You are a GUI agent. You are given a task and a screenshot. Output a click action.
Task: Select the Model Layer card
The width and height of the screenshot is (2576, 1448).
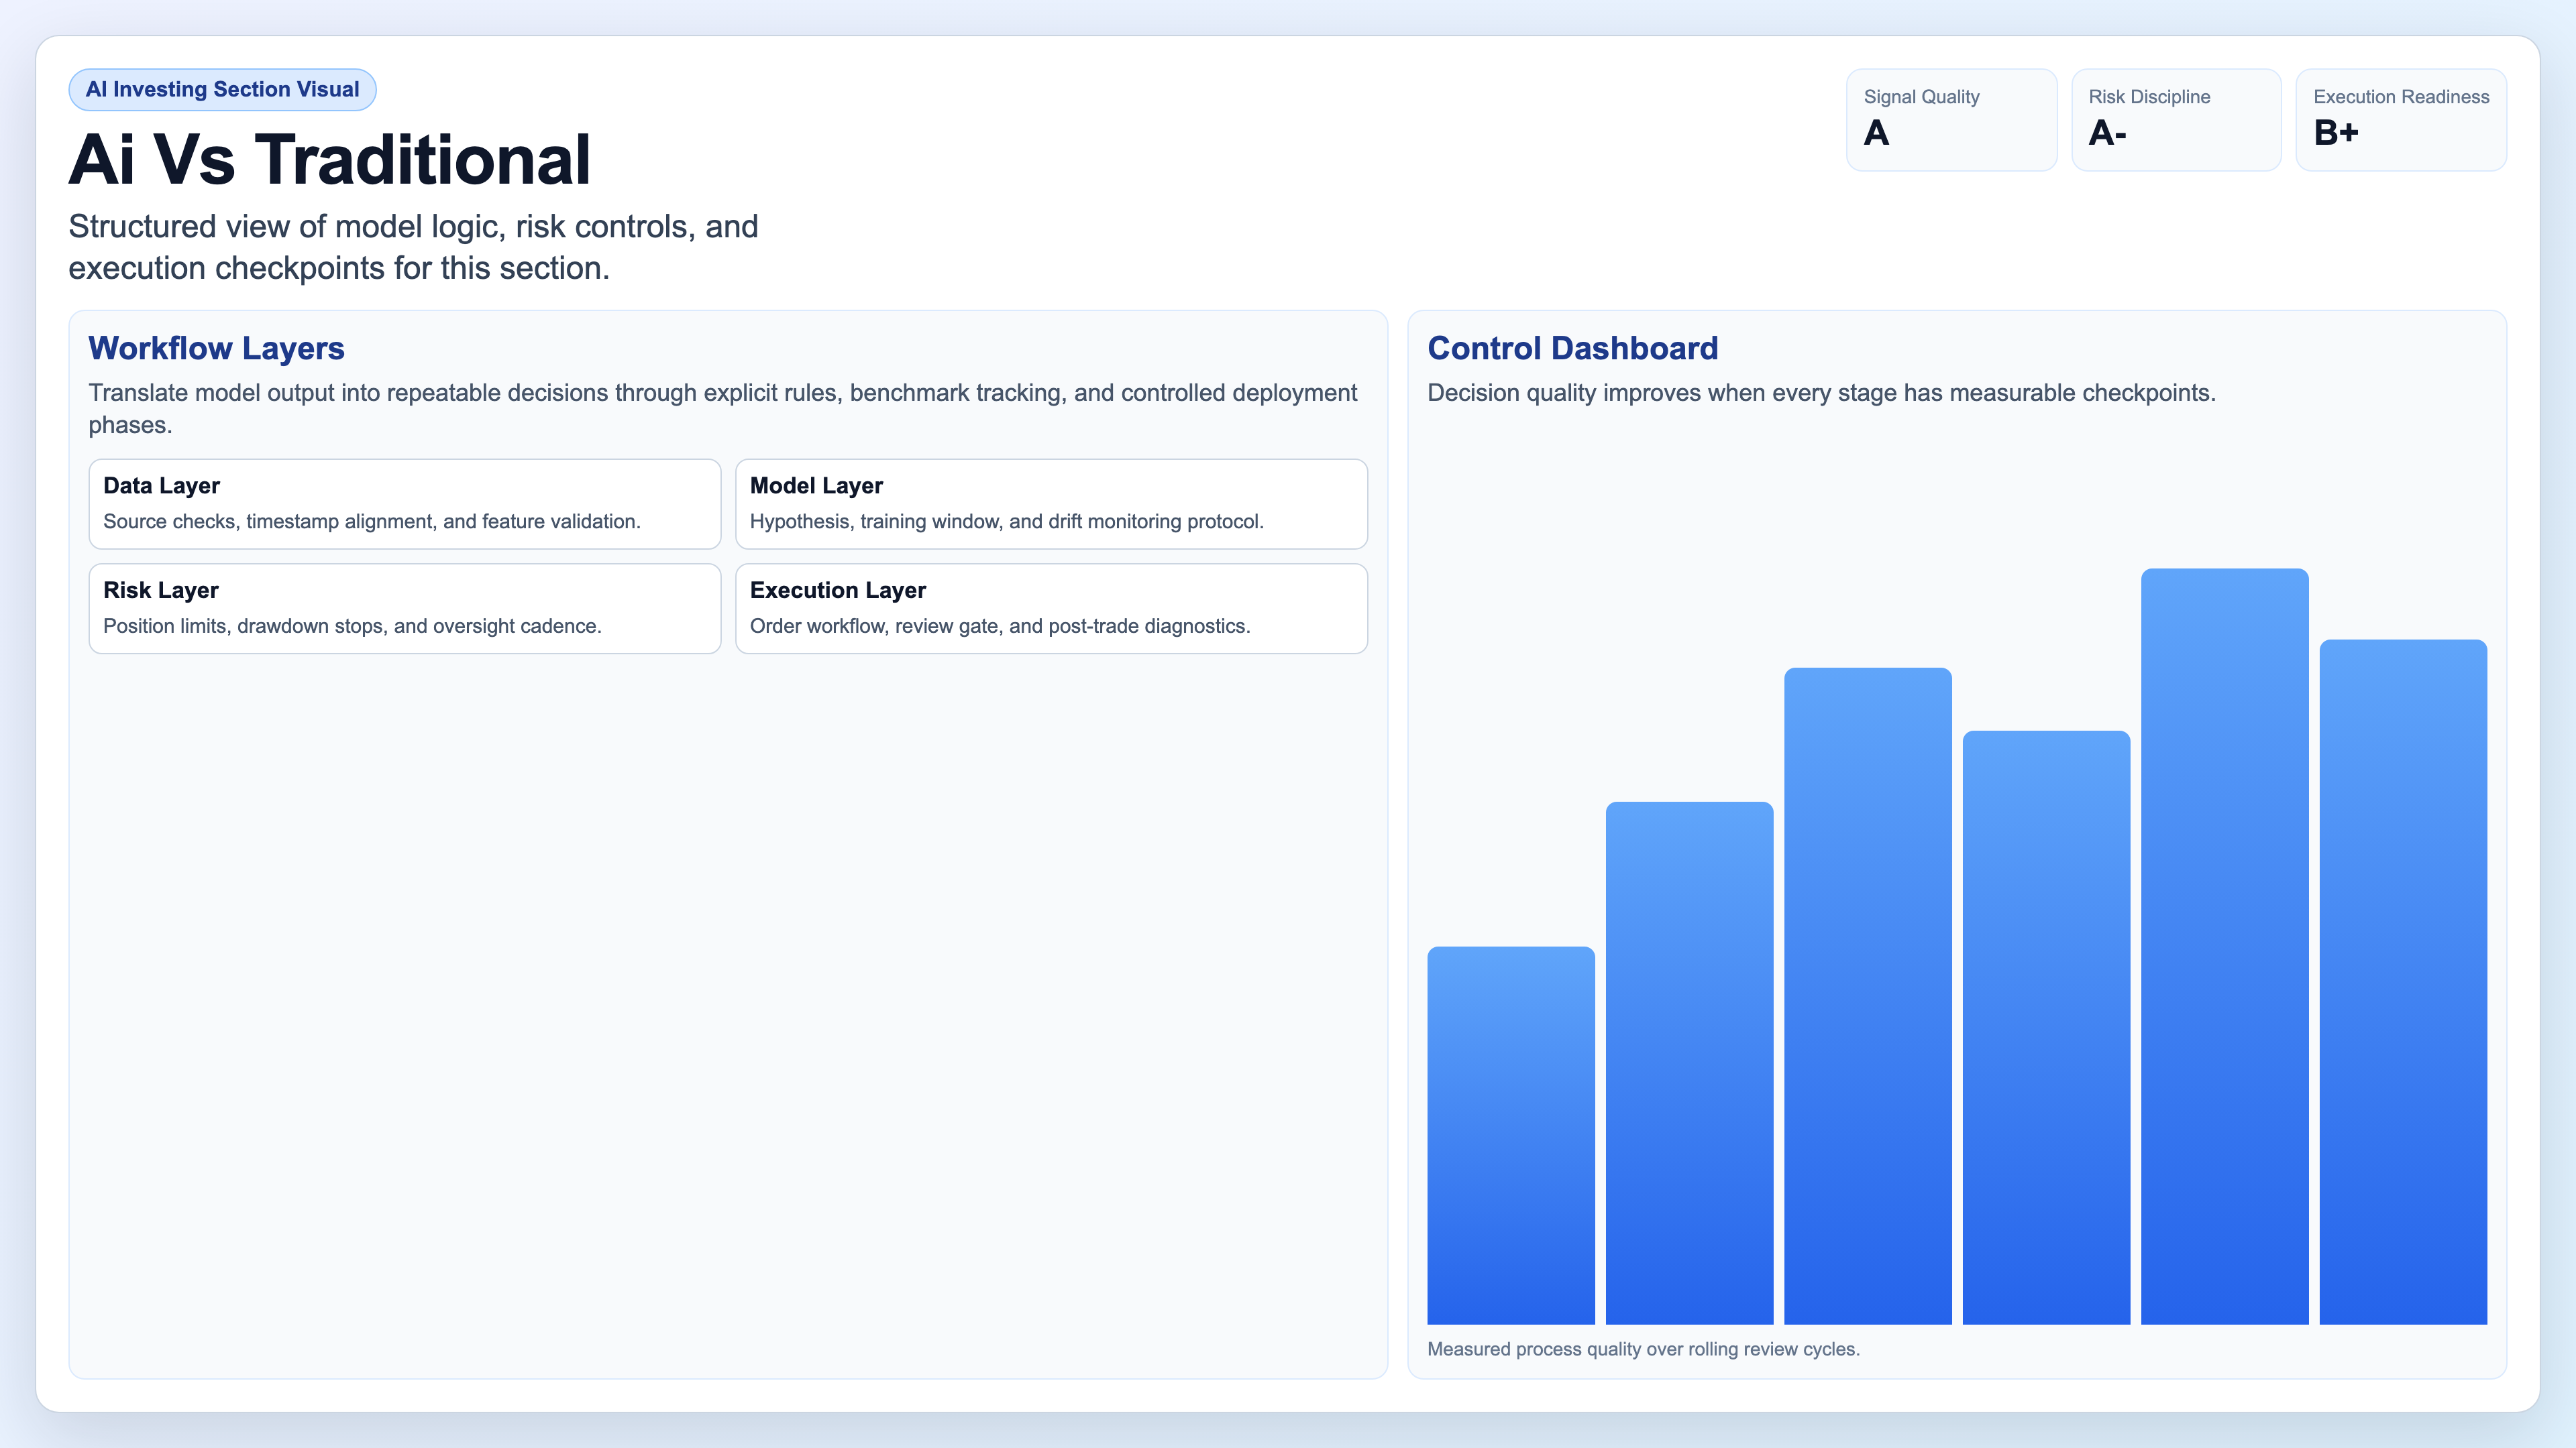click(x=1051, y=503)
